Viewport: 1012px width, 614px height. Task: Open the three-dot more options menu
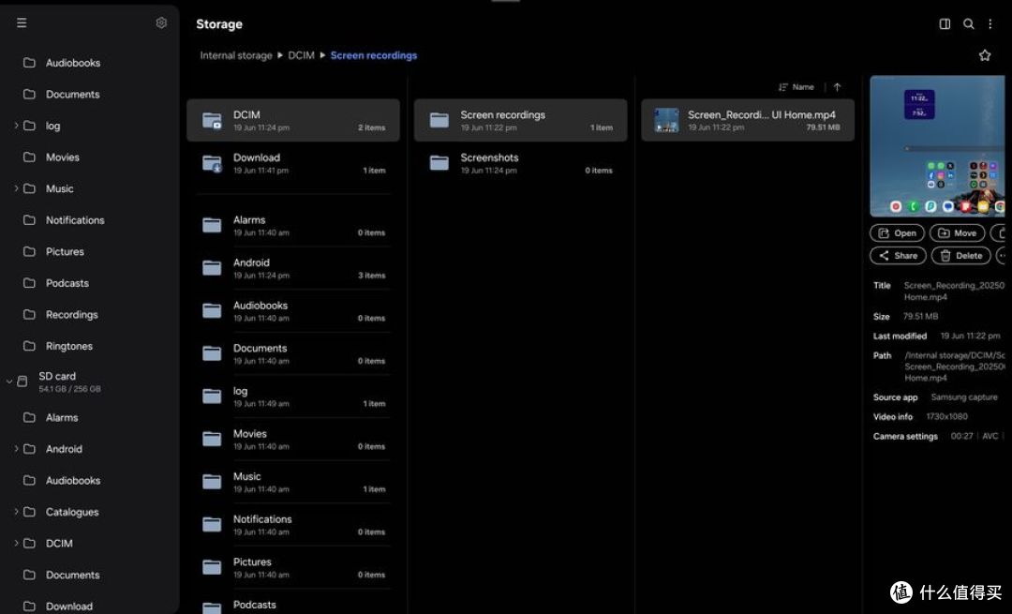[x=990, y=23]
